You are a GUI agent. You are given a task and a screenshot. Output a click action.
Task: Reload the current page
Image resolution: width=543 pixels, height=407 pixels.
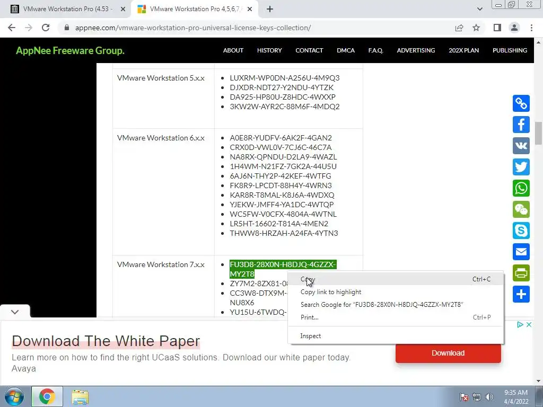[x=46, y=28]
